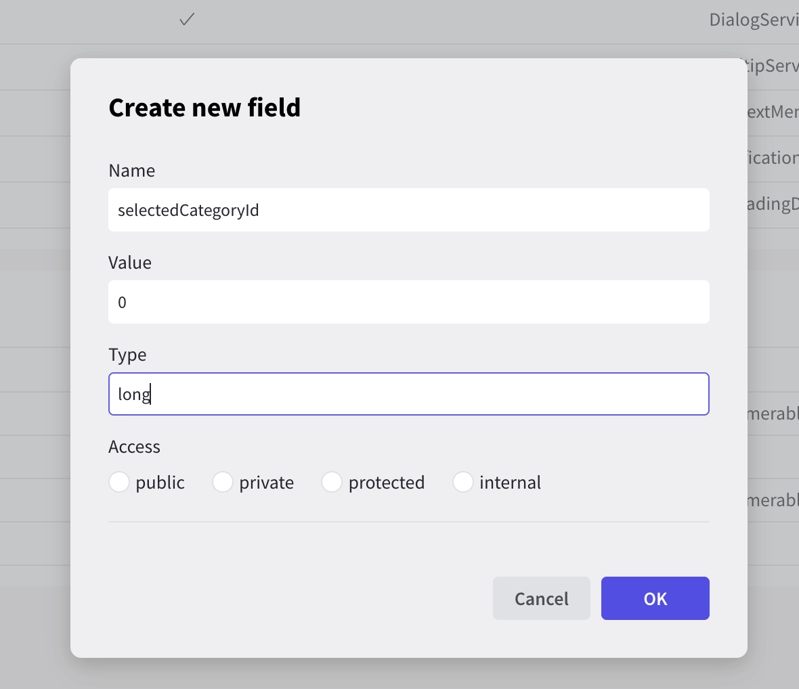Click the Type field containing long
Viewport: 799px width, 689px height.
point(408,394)
